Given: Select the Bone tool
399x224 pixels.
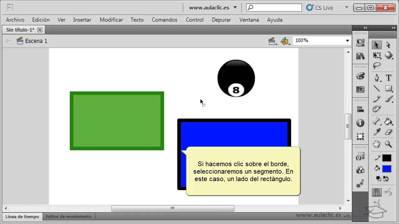Looking at the screenshot, I should [377, 121].
